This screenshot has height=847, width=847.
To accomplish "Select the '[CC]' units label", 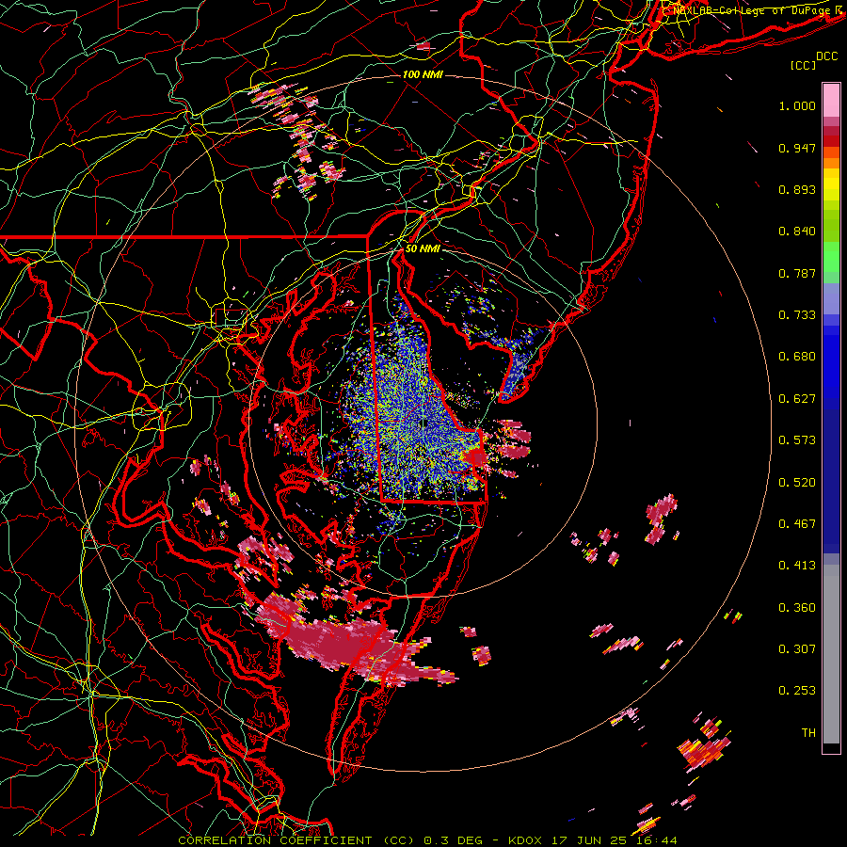I will point(804,65).
